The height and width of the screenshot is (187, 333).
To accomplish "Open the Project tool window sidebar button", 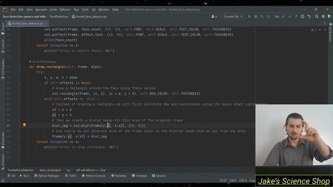I will click(3, 29).
